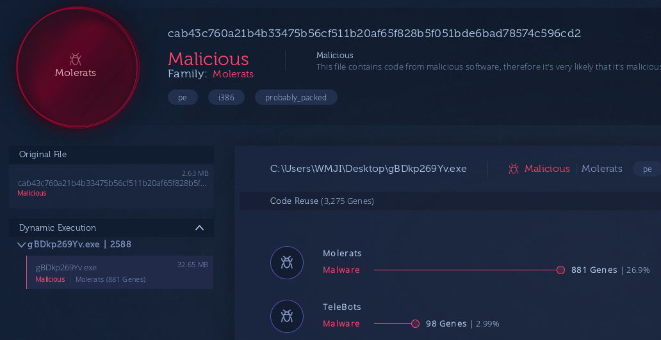Click the TeleBots code reuse slider handle

415,323
